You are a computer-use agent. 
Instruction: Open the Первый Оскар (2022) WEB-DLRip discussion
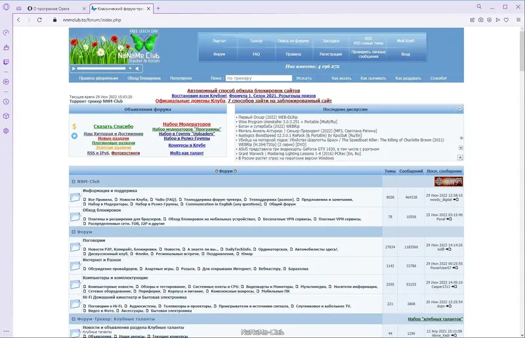pos(268,117)
